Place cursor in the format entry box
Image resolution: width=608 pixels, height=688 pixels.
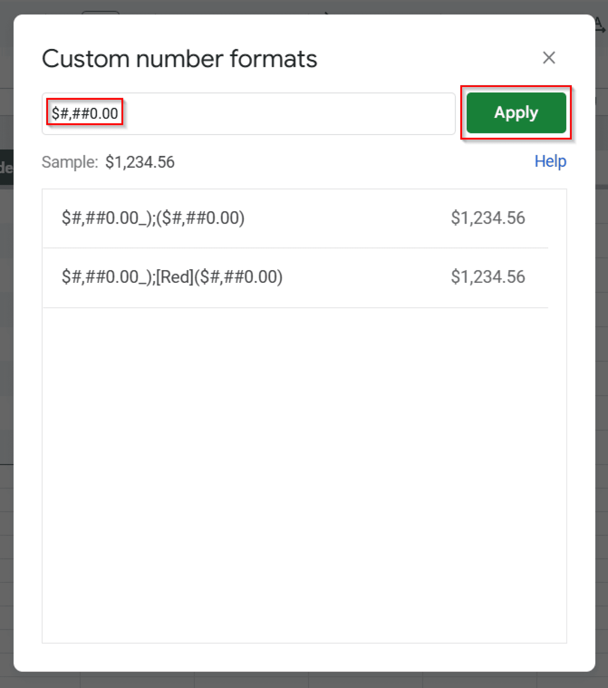[249, 114]
